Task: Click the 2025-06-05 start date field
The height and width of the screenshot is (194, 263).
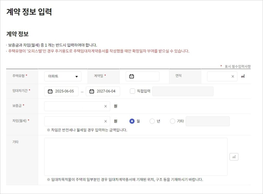Action: click(64, 91)
